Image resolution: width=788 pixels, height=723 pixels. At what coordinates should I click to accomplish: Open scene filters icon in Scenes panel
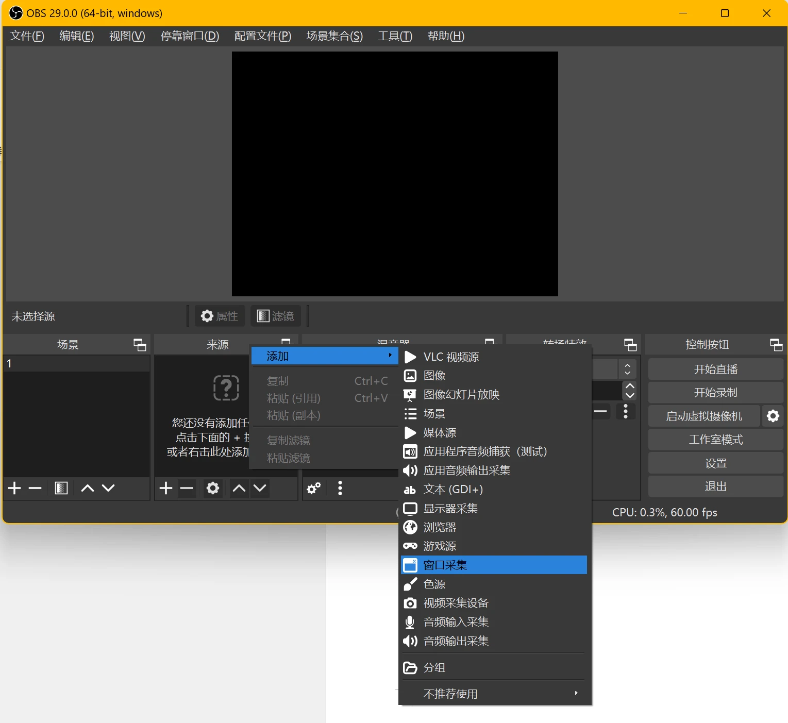point(61,488)
